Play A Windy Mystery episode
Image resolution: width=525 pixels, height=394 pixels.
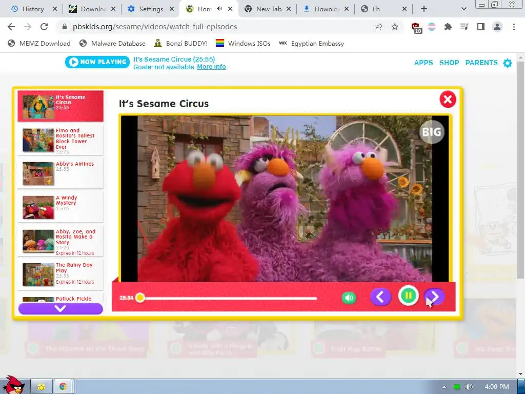[x=60, y=207]
